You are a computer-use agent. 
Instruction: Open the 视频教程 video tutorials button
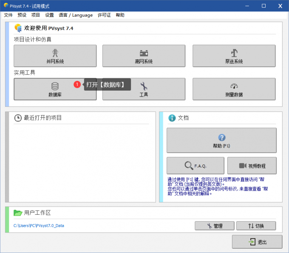click(252, 165)
